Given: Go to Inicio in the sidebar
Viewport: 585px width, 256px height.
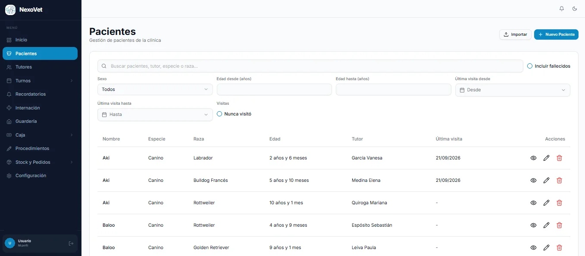Looking at the screenshot, I should pyautogui.click(x=40, y=40).
